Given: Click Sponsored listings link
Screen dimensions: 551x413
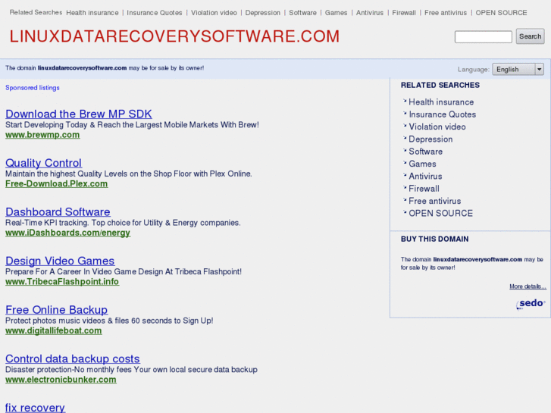Looking at the screenshot, I should coord(33,88).
